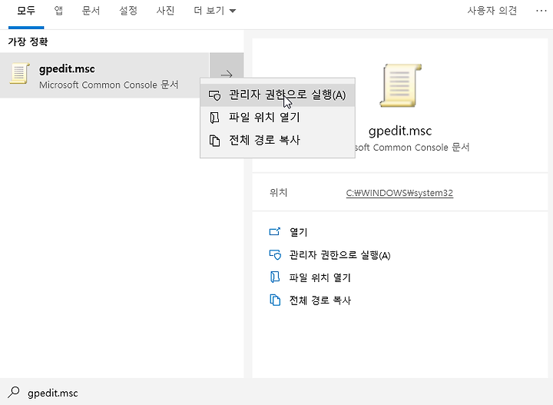Click the search box containing gpedit.msc
The height and width of the screenshot is (405, 553).
coord(276,392)
